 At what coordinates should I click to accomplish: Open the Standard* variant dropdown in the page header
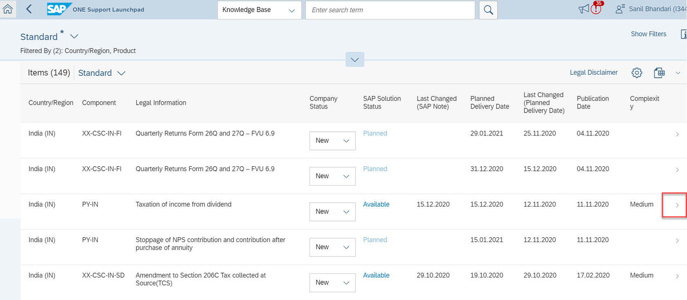tap(74, 36)
